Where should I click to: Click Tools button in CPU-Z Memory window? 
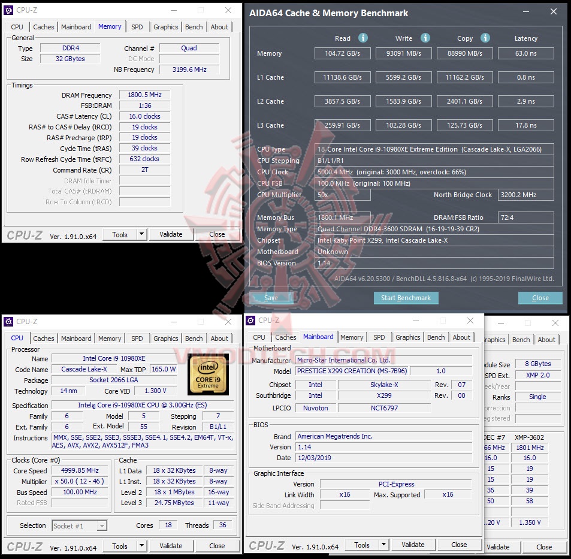pyautogui.click(x=120, y=234)
